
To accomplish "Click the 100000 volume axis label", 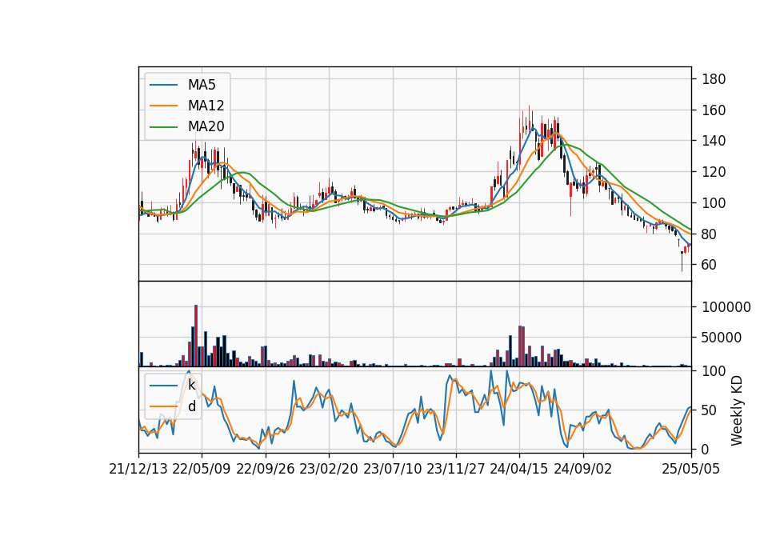I will (726, 307).
